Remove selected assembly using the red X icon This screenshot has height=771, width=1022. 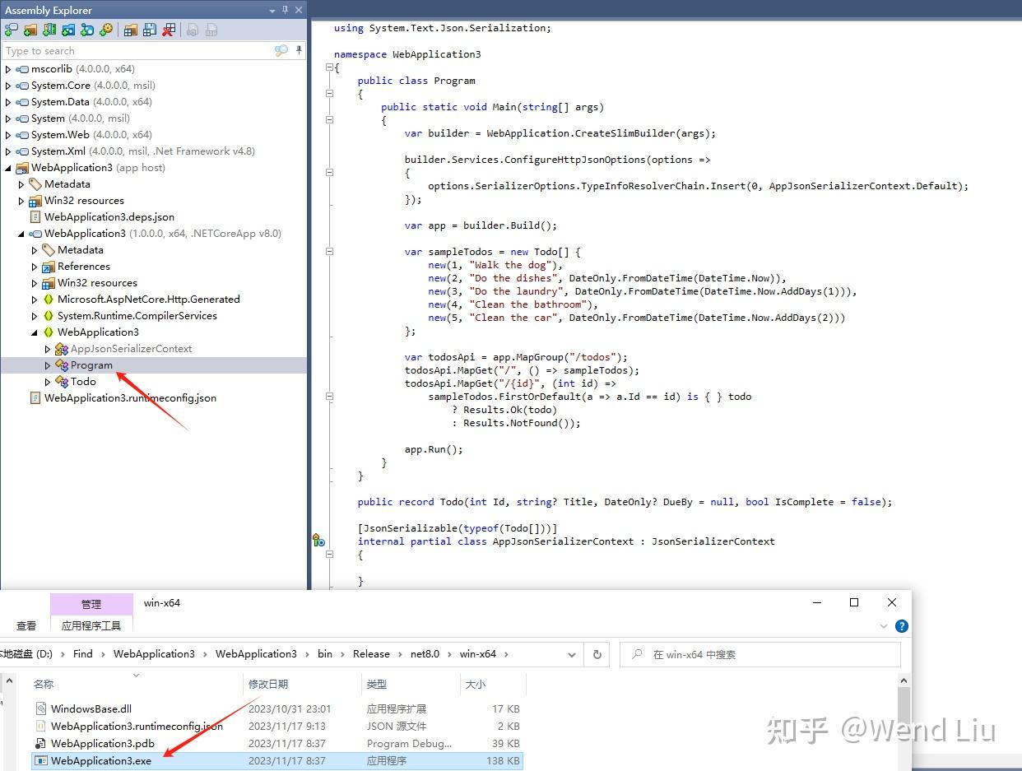pyautogui.click(x=170, y=30)
